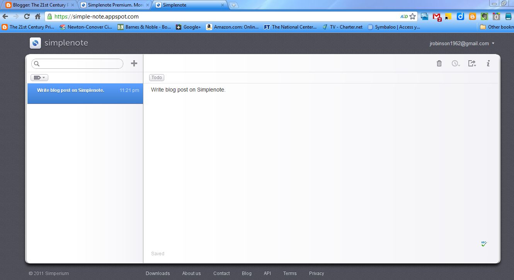Bookmark the page with the star icon
514x280 pixels.
[412, 16]
